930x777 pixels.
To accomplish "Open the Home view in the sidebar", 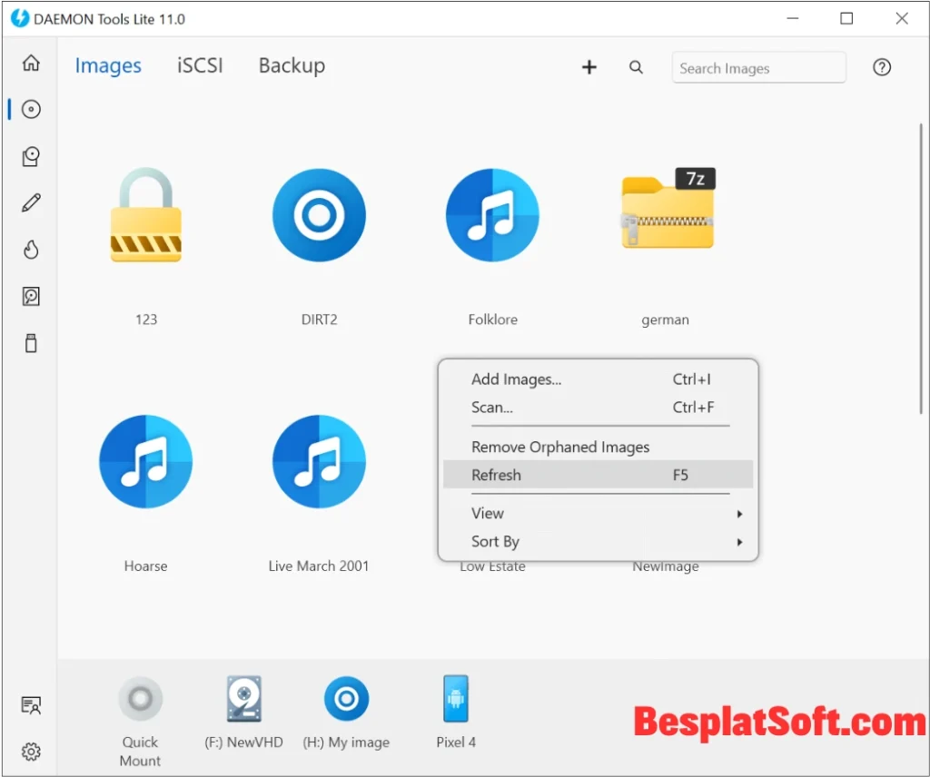I will 31,64.
